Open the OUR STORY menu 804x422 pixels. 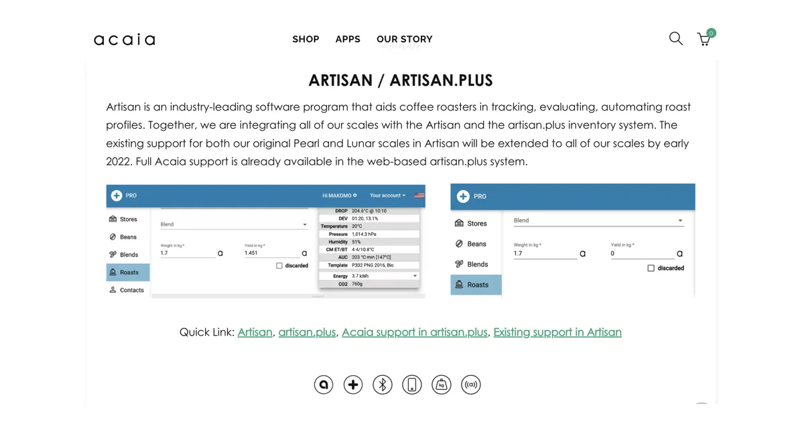pyautogui.click(x=404, y=40)
